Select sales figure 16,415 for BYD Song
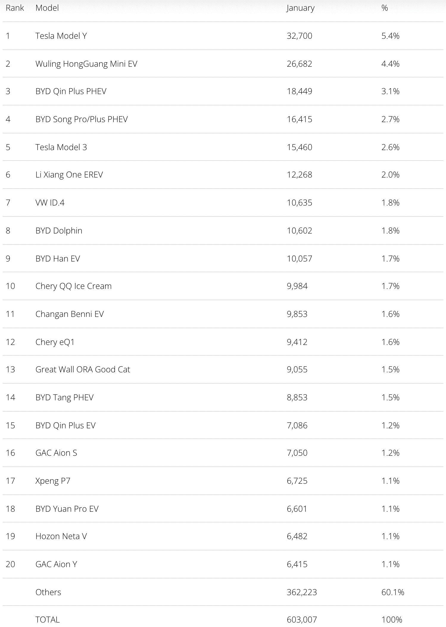 [300, 119]
